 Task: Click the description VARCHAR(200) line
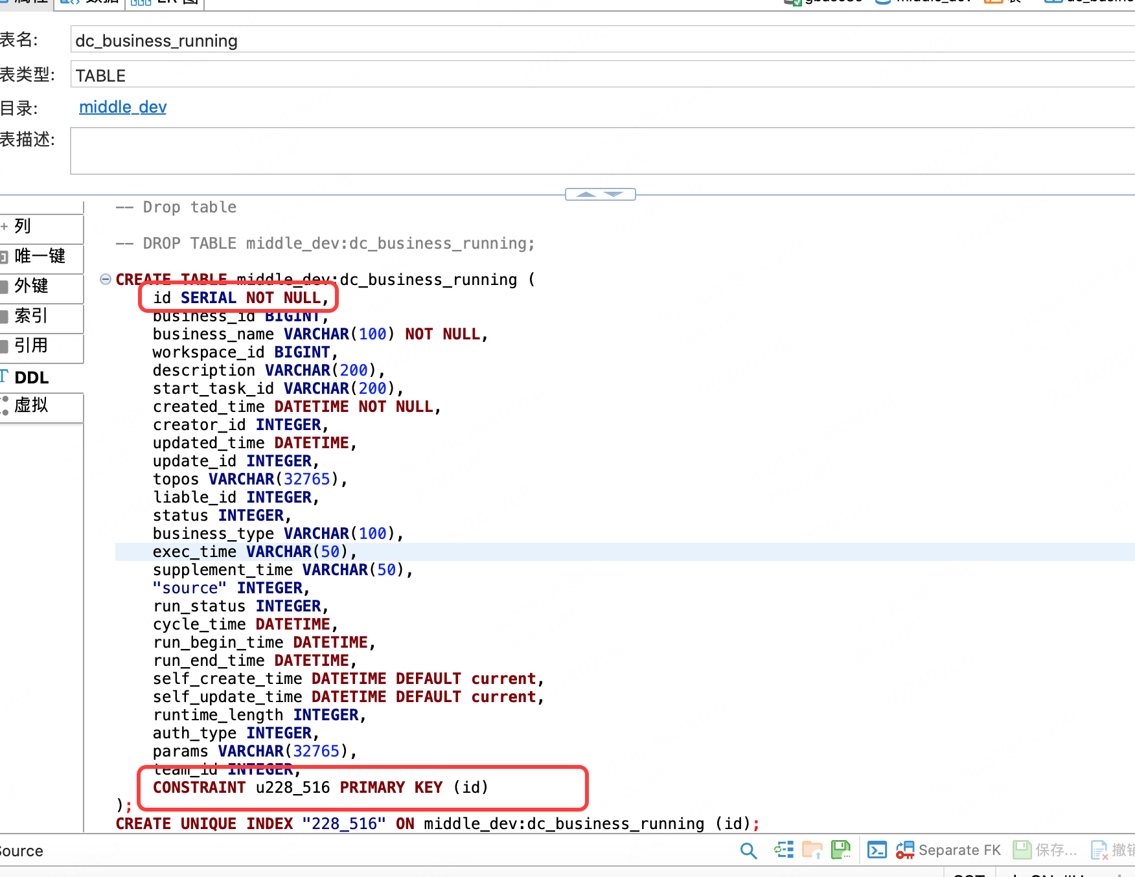(269, 370)
